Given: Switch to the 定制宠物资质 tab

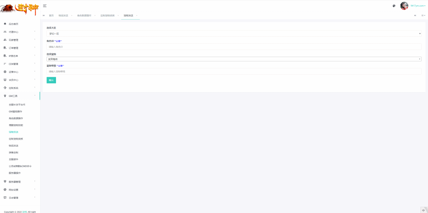Looking at the screenshot, I should [x=108, y=15].
